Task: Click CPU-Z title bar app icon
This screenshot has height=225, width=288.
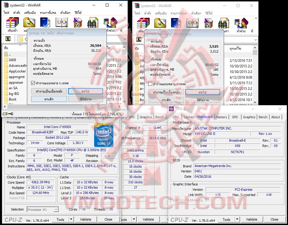Action: (171, 109)
